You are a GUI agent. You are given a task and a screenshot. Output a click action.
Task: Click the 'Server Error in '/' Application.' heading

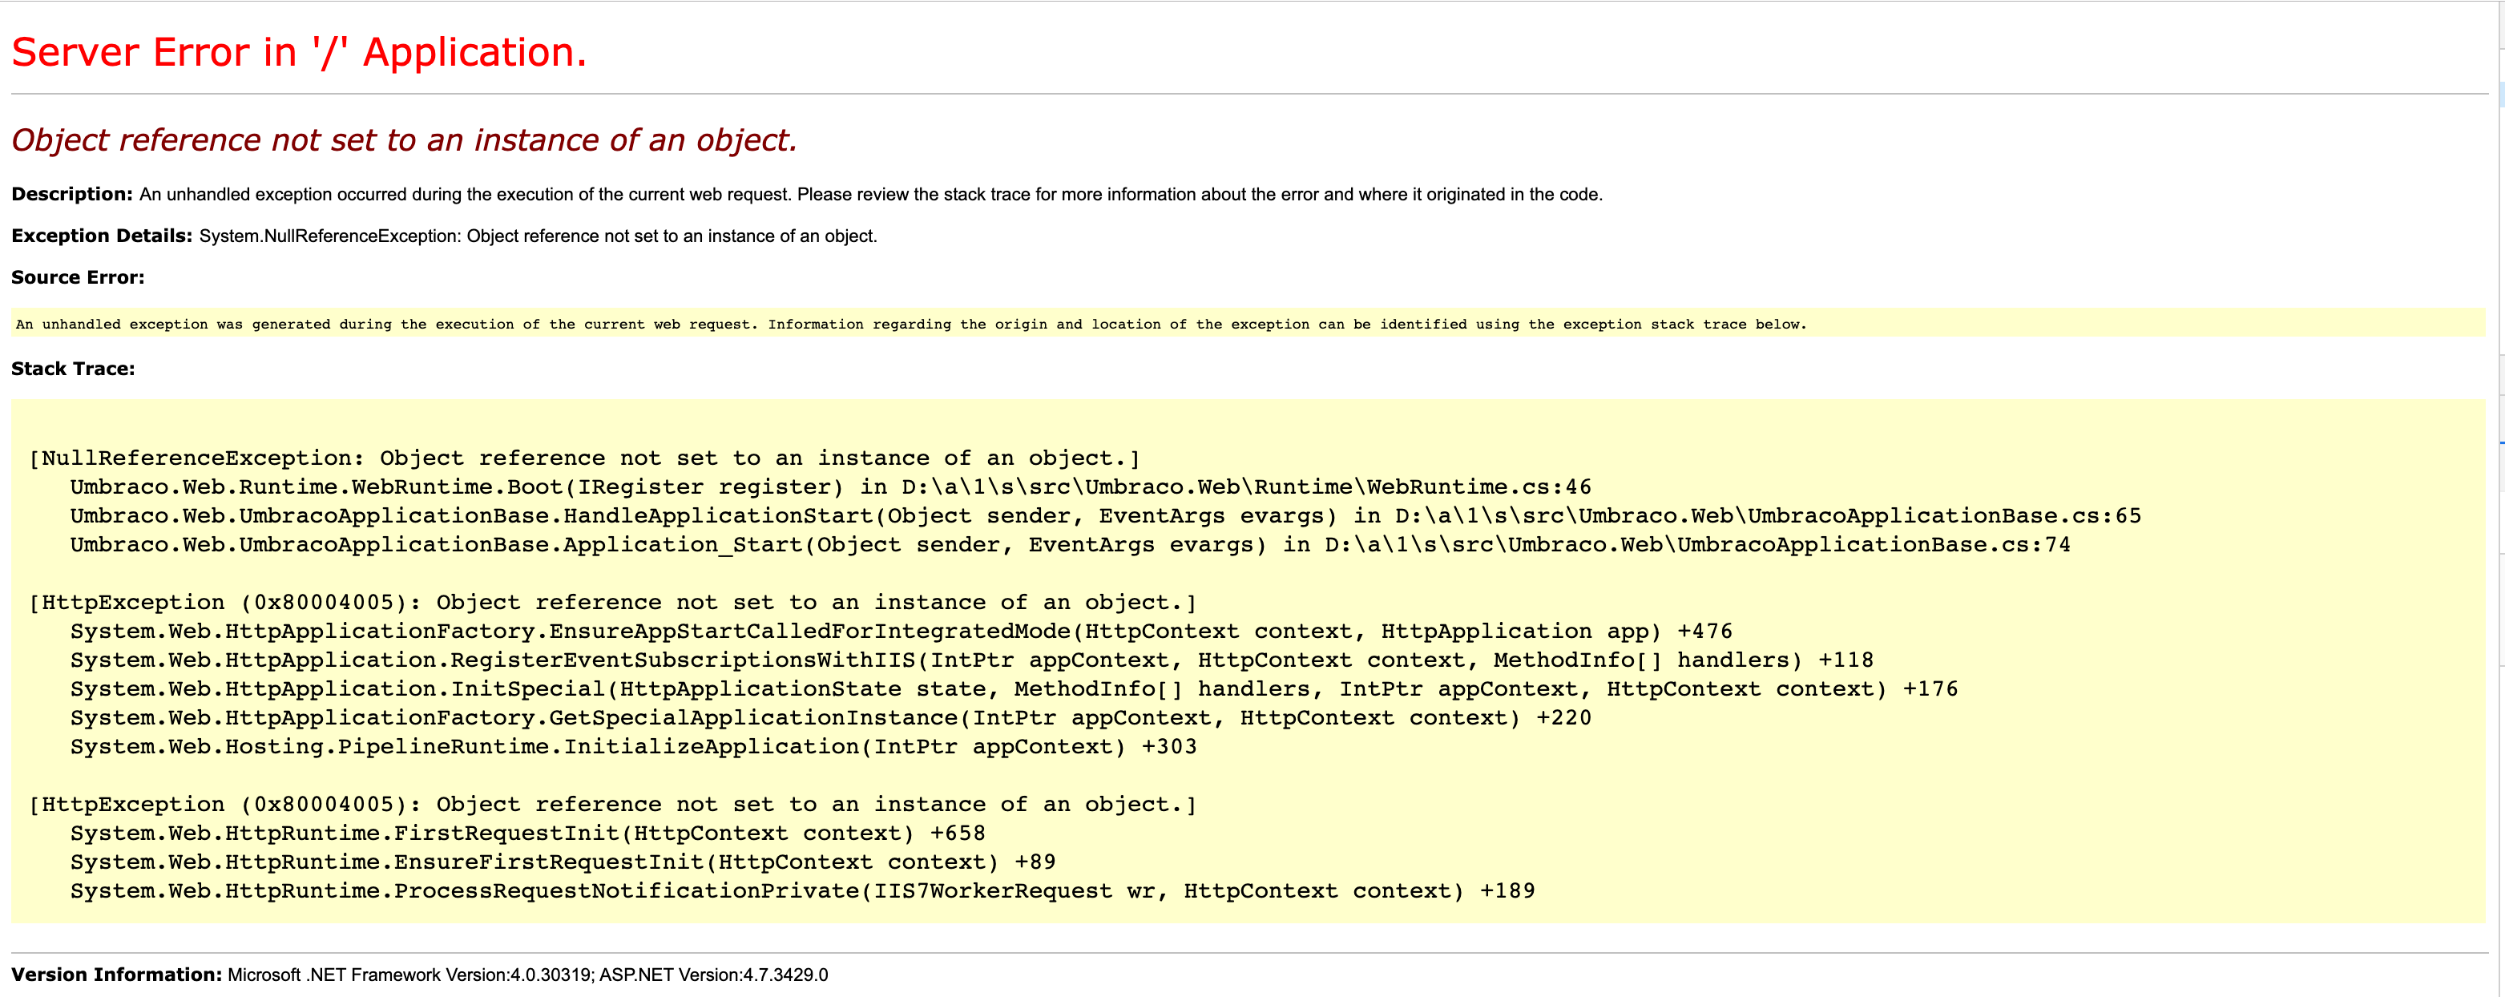[x=299, y=53]
